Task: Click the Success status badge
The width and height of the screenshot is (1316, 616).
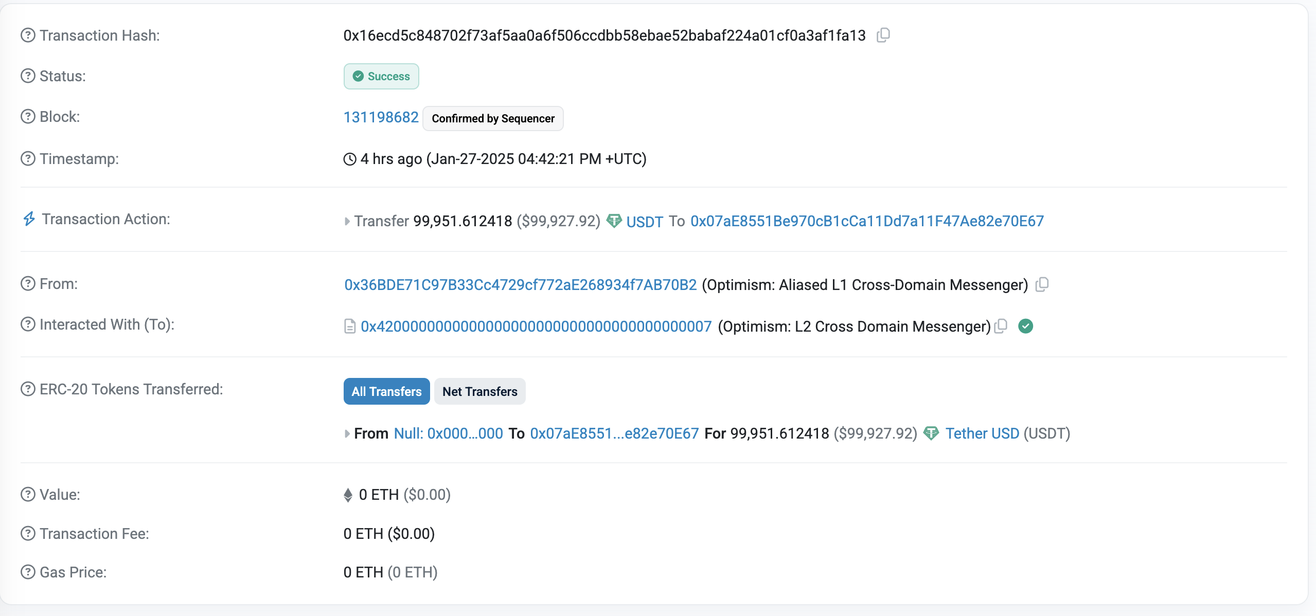Action: (381, 76)
